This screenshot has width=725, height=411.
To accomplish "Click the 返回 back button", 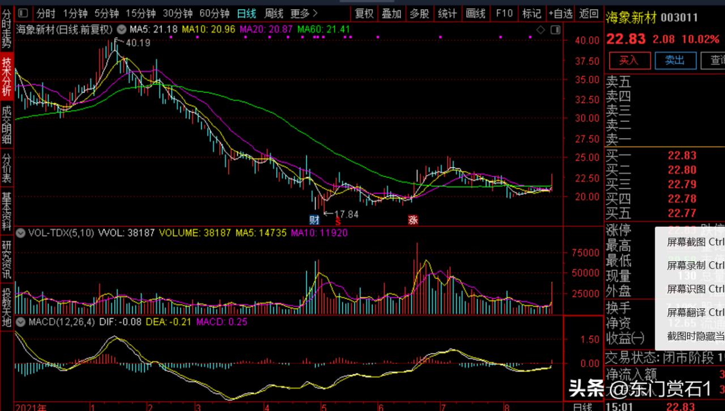I will pos(589,13).
